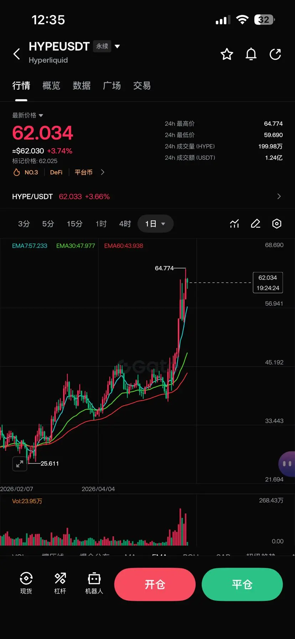
Task: Select the drawing pencil tool
Action: click(255, 224)
